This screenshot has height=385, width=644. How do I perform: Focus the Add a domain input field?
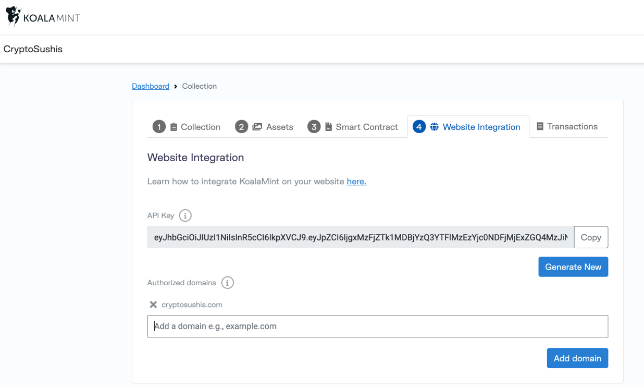377,326
